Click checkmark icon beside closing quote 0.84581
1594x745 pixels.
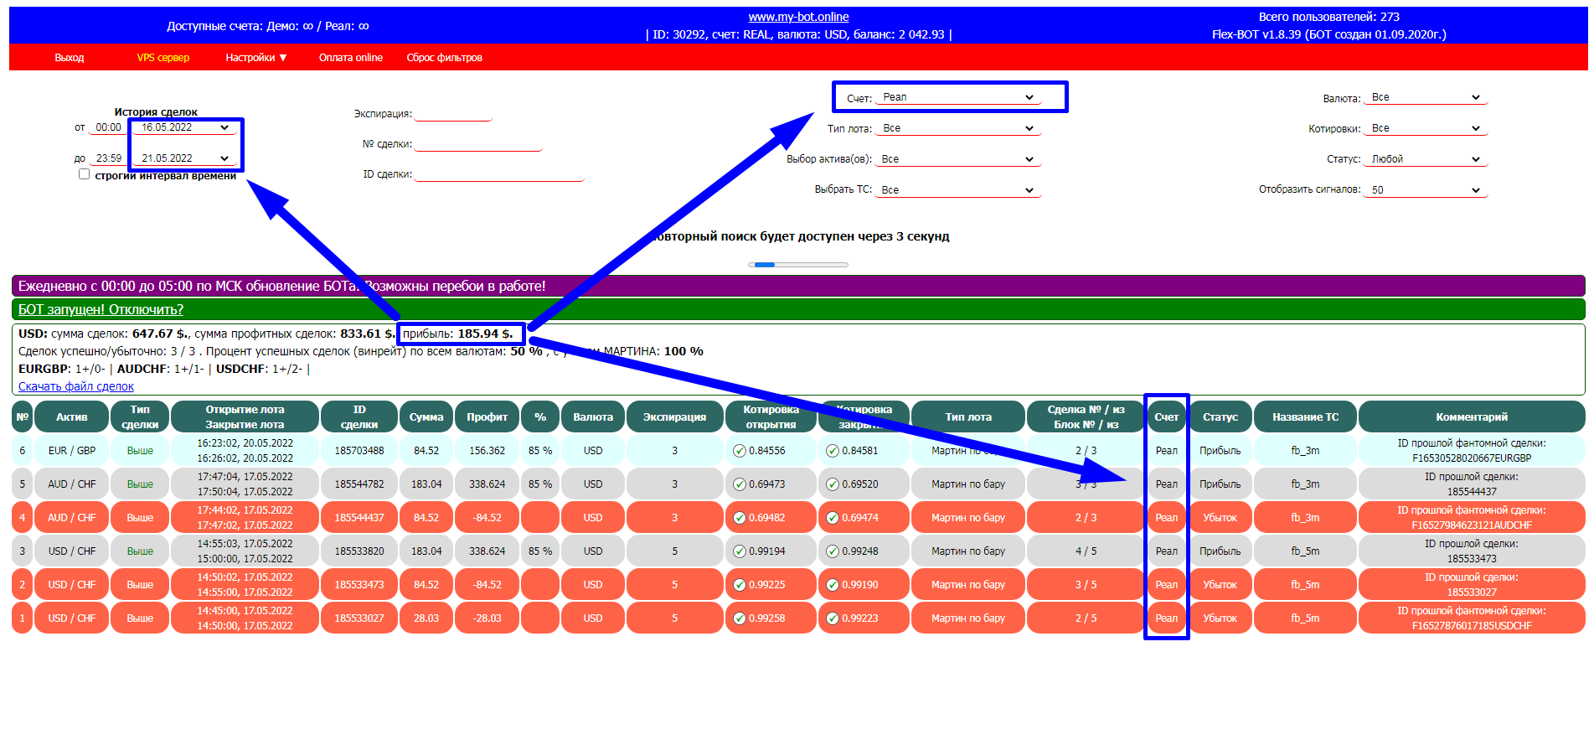833,451
